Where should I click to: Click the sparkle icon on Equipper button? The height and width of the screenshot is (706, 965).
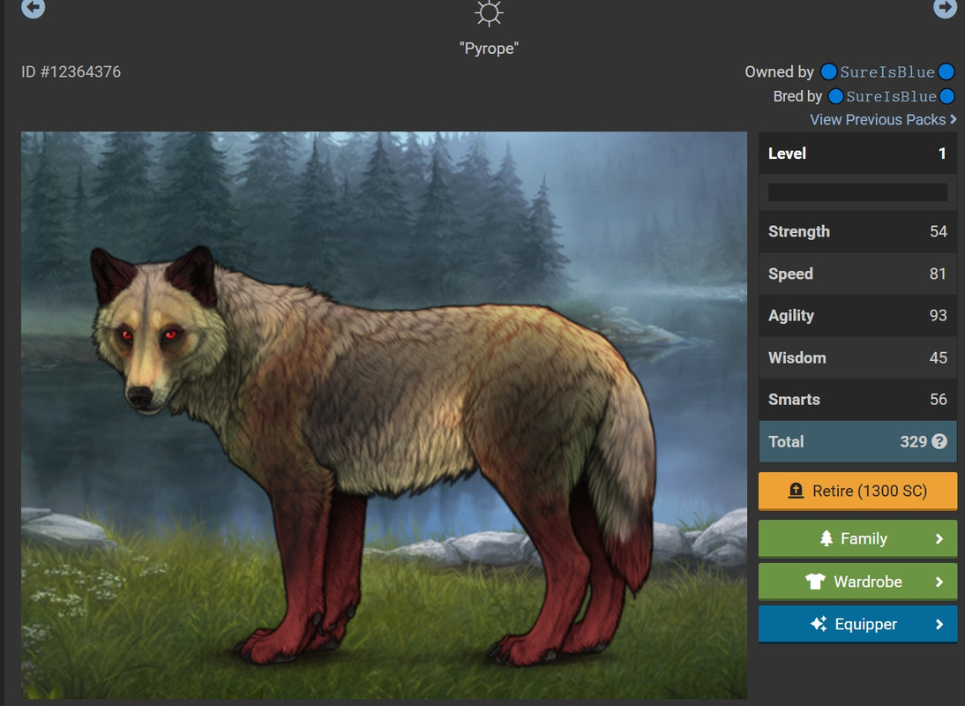[819, 624]
